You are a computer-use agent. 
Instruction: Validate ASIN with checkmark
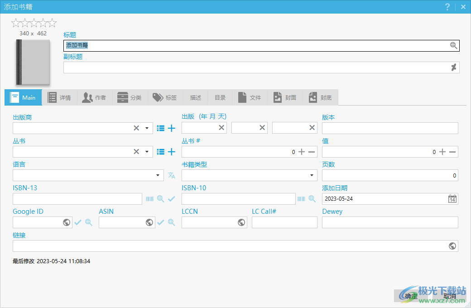tap(161, 222)
